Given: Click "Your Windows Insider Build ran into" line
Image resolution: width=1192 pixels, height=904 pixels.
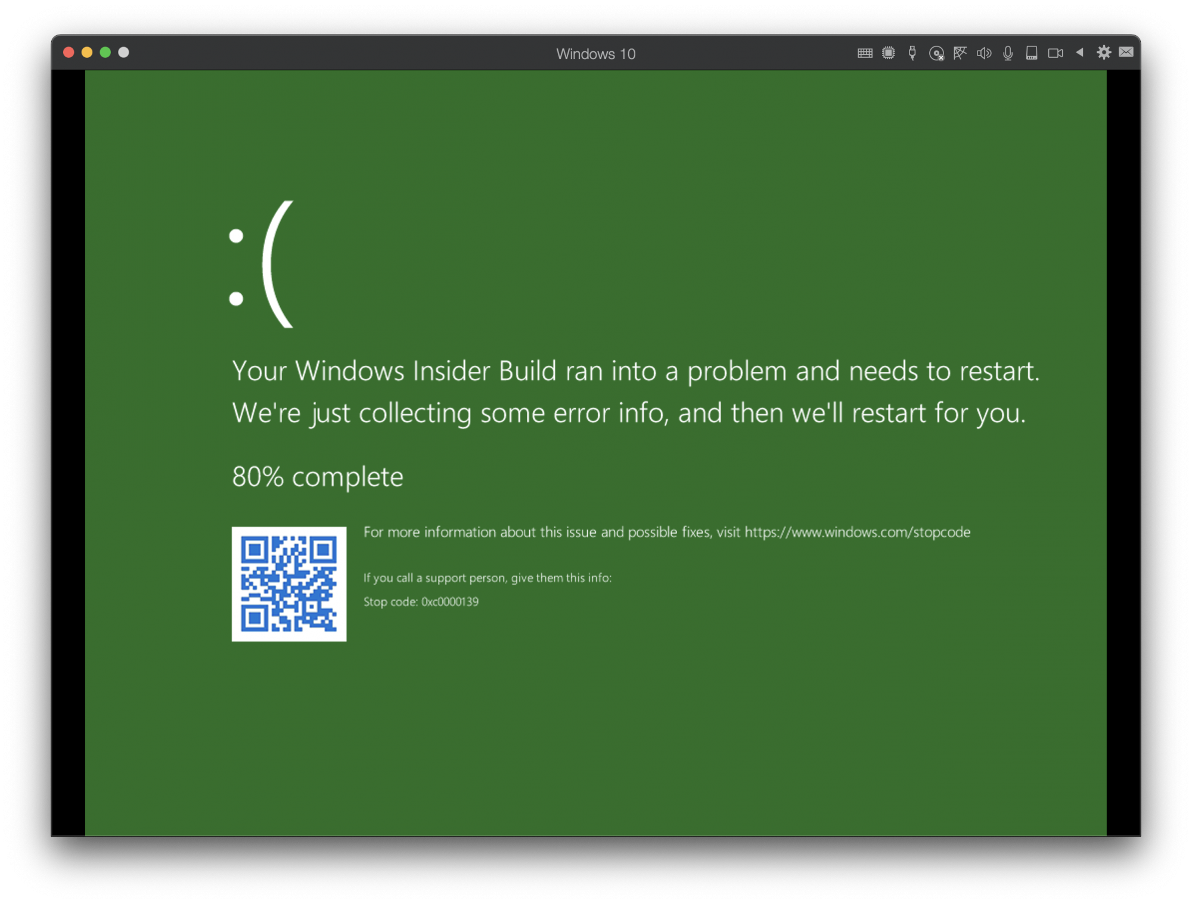Looking at the screenshot, I should coord(635,372).
